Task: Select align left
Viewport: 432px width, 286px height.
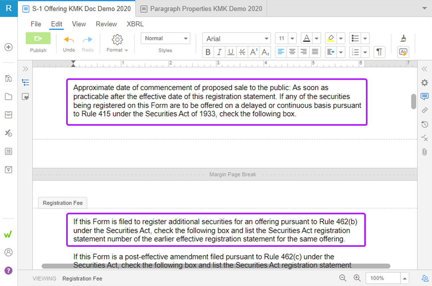Action: 281,52
